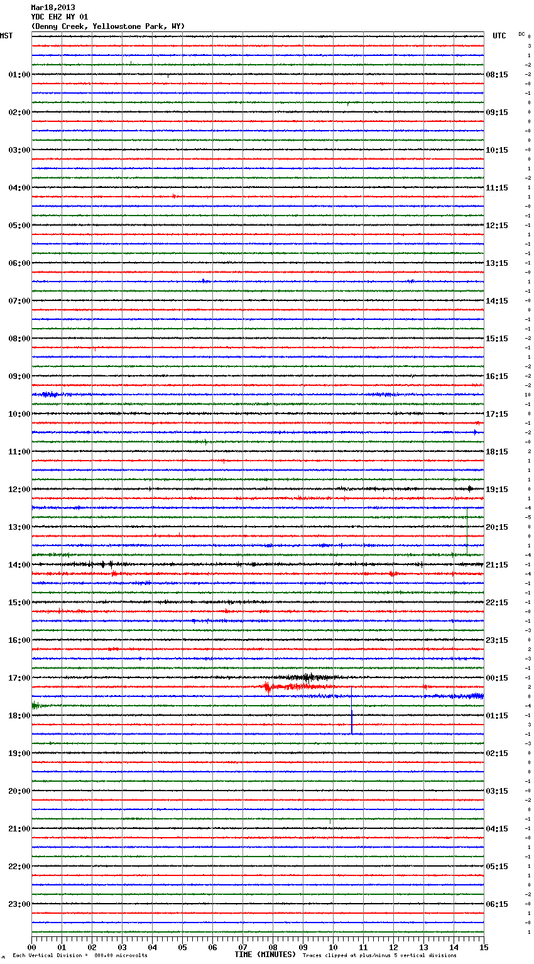Click the UTC timezone header

[x=499, y=36]
